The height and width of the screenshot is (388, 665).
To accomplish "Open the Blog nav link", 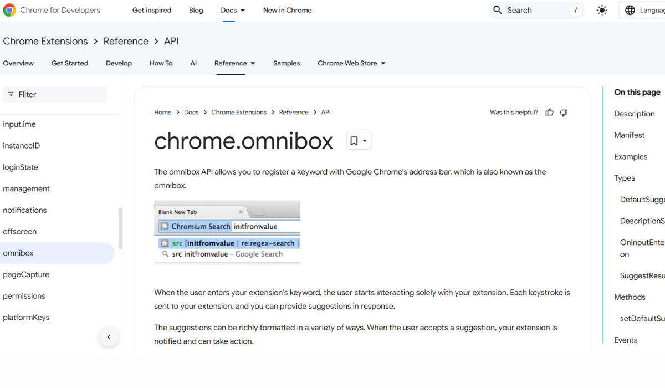I will click(x=196, y=10).
